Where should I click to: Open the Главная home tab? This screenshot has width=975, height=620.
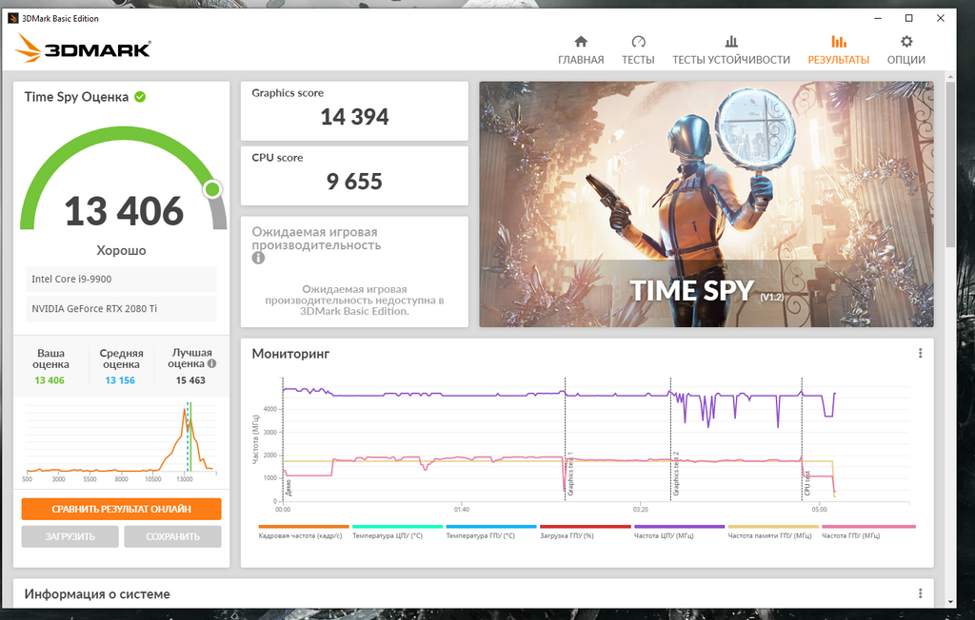pos(581,50)
